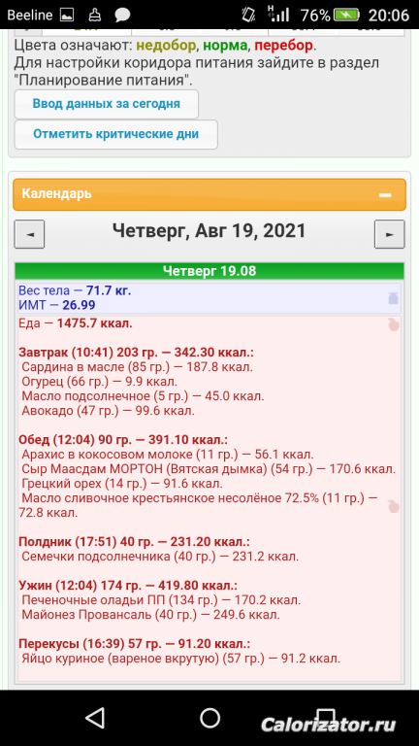Click the body weight scale icon
The height and width of the screenshot is (746, 419).
pyautogui.click(x=393, y=298)
